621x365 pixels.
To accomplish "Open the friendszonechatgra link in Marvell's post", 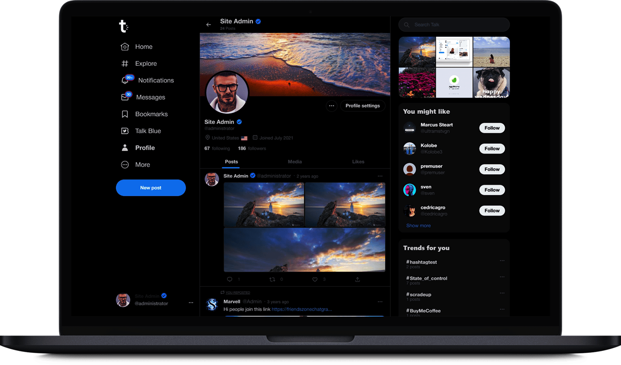I will (x=302, y=309).
